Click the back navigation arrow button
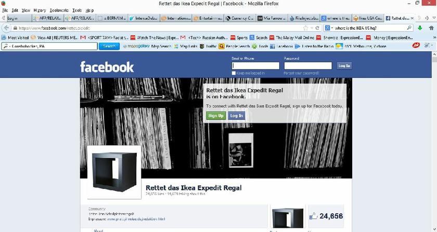The image size is (437, 232). (x=7, y=28)
